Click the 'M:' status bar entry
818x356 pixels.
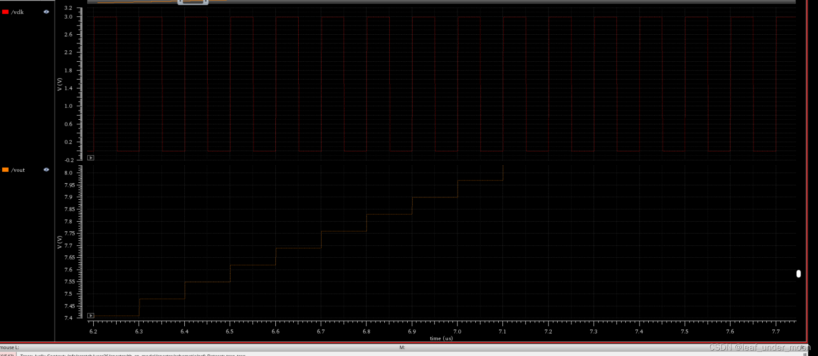coord(402,347)
